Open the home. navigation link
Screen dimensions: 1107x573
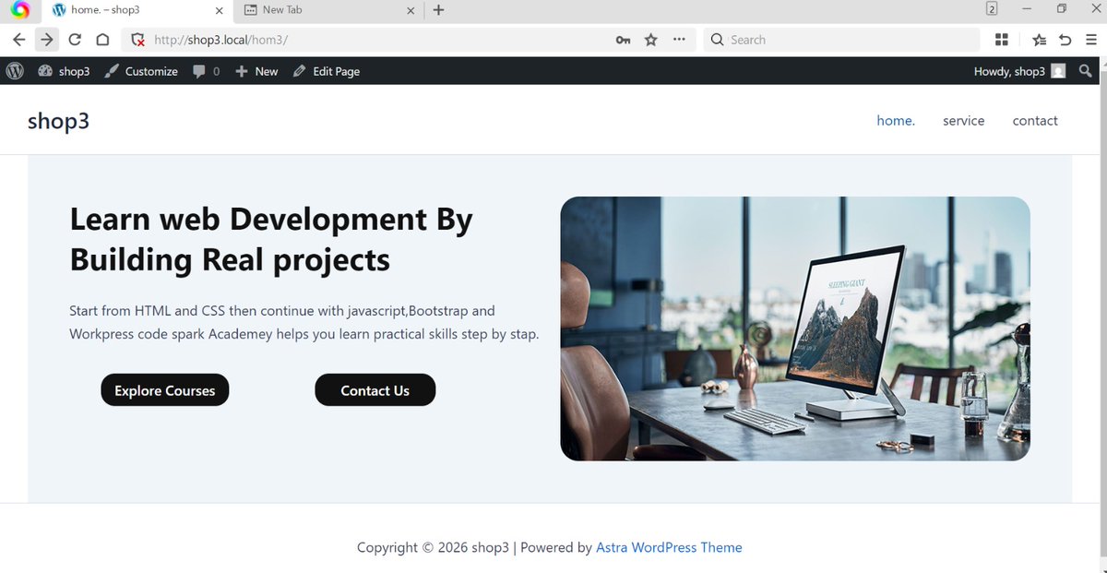pyautogui.click(x=896, y=120)
